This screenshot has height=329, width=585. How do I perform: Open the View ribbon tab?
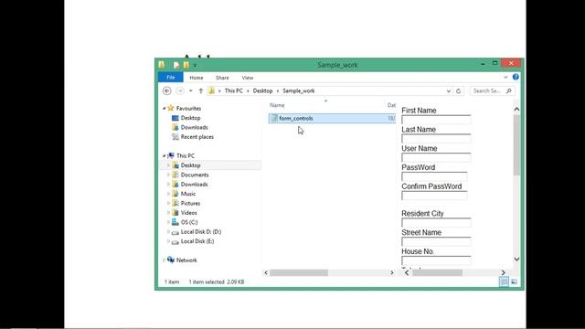click(248, 78)
